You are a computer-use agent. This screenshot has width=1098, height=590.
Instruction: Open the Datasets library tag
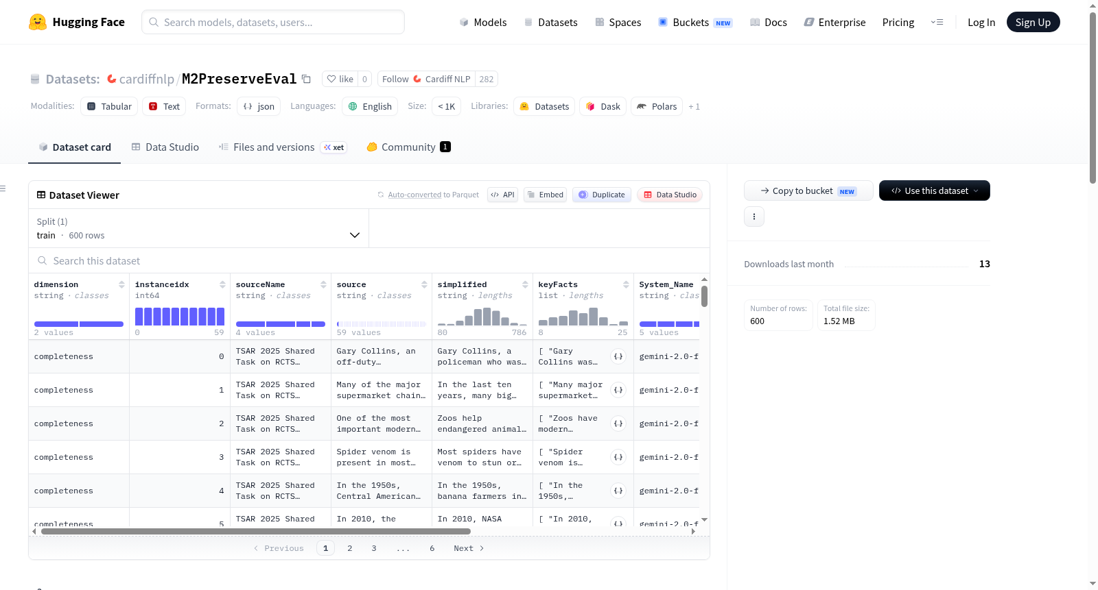[x=545, y=106]
